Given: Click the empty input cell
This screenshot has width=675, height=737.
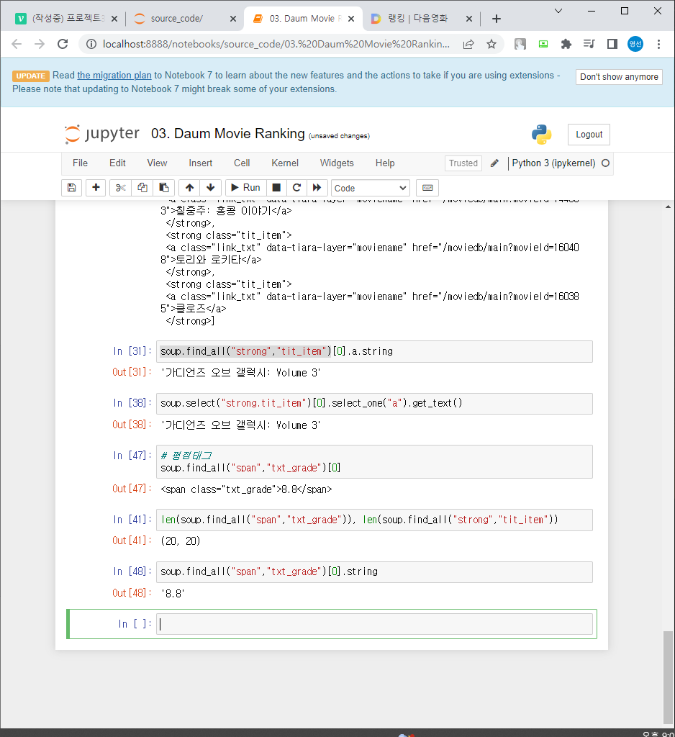Looking at the screenshot, I should point(374,624).
